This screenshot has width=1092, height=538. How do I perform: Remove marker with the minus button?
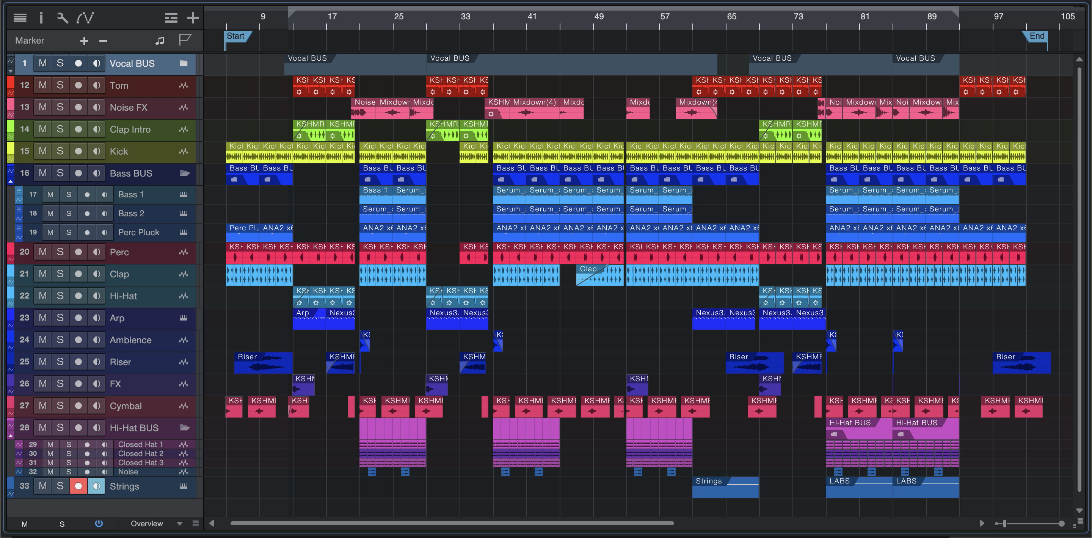coord(103,41)
